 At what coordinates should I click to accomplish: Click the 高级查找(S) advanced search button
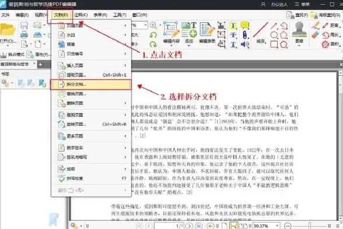point(325,15)
